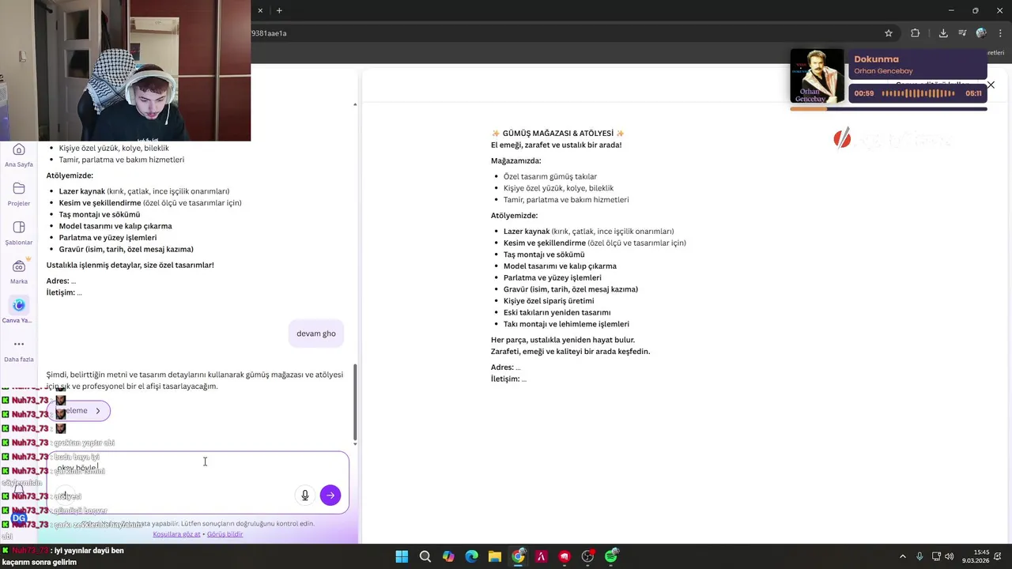Open Koşullara göz at link

pyautogui.click(x=176, y=534)
